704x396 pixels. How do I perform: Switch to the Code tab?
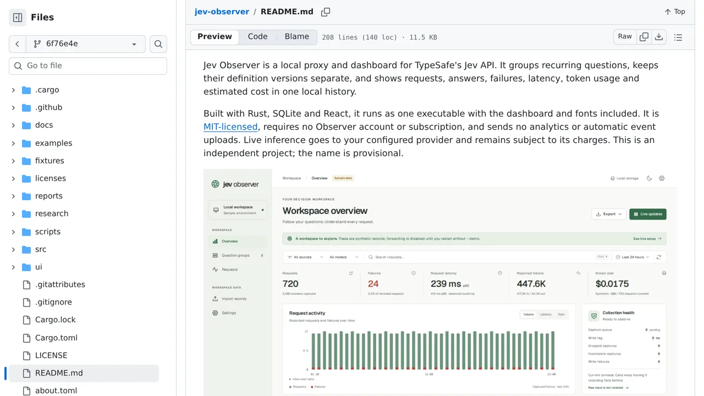[x=257, y=37]
